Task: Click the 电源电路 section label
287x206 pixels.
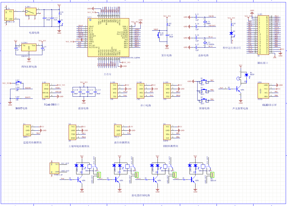Action: [34, 33]
